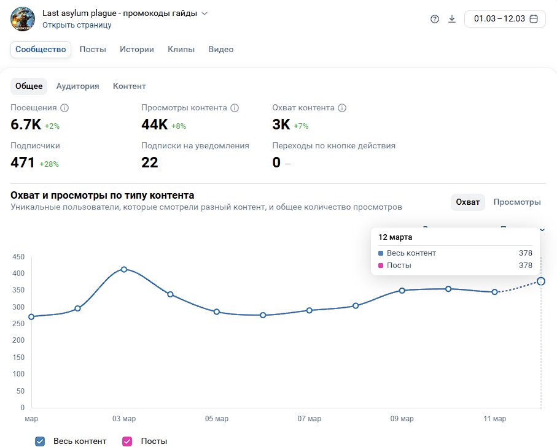Screen dimensions: 557x447
Task: Uncheck the Весь контент checkbox
Action: pyautogui.click(x=41, y=441)
